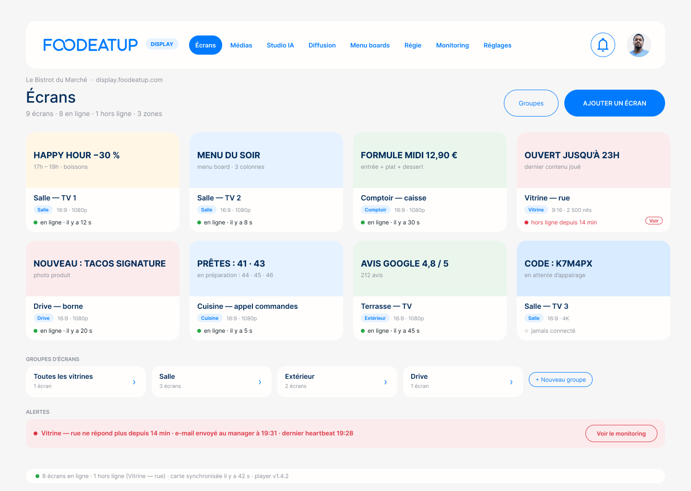This screenshot has height=491, width=691.
Task: Select the Terrasse — TV screen name
Action: (x=386, y=306)
